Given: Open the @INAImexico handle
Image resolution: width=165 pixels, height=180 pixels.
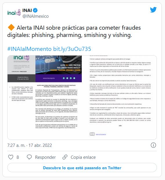Looking at the screenshot, I should tap(35, 16).
